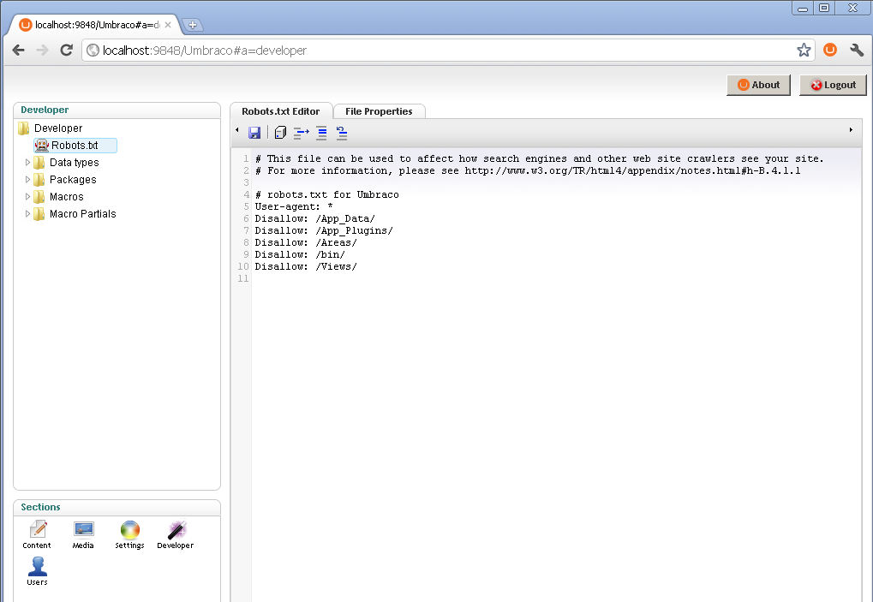Click the 'Disallow: /bin/' line

click(300, 254)
